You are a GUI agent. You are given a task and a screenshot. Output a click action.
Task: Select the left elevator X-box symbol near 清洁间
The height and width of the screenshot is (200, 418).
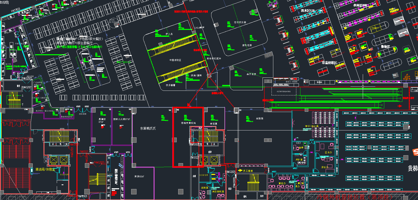point(53,160)
